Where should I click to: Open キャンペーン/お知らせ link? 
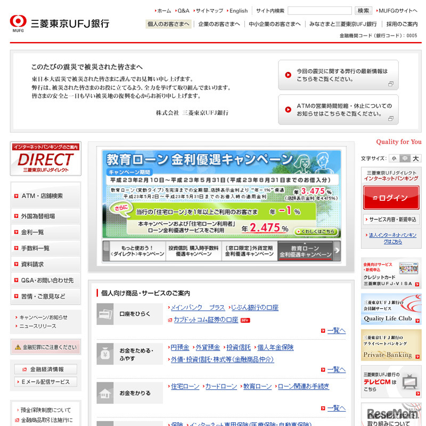(44, 317)
